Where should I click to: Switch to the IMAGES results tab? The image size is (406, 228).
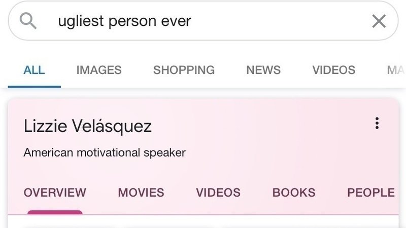99,70
